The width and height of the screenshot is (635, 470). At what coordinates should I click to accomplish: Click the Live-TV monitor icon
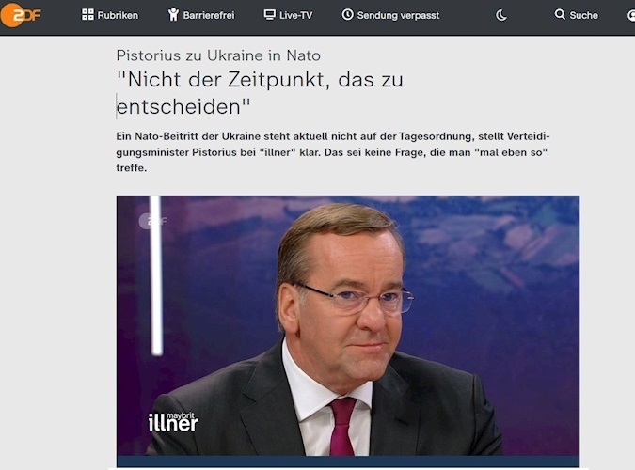269,15
